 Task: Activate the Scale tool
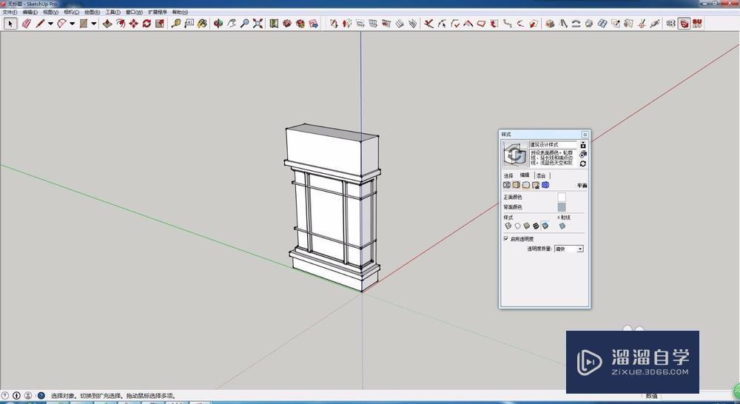[160, 23]
